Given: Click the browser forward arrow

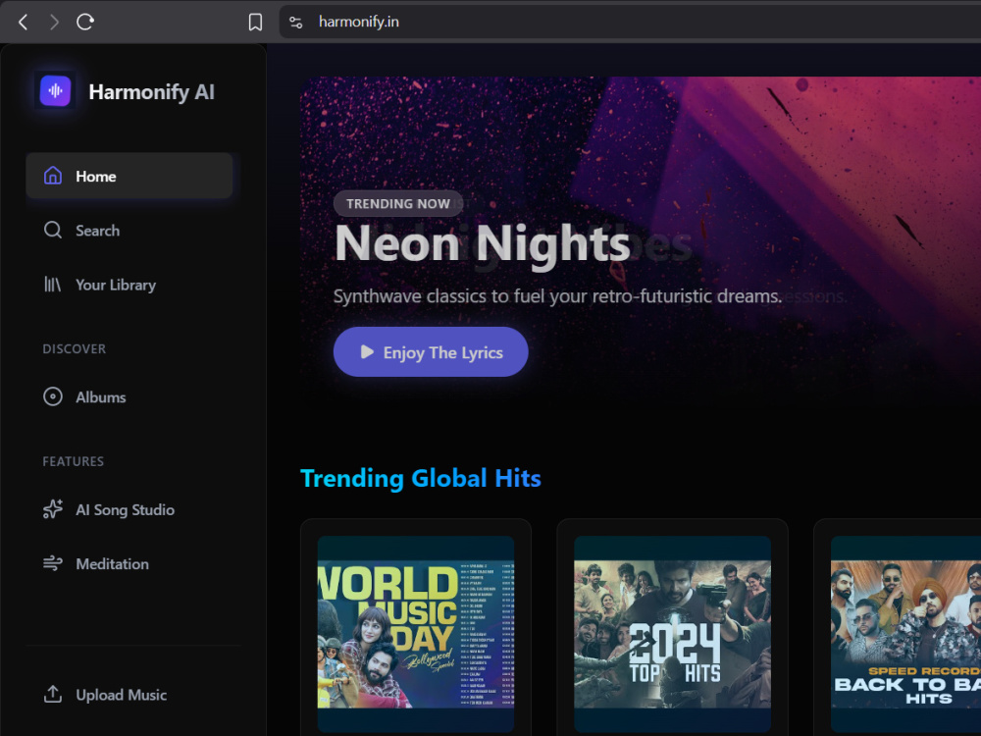Looking at the screenshot, I should click(x=54, y=22).
